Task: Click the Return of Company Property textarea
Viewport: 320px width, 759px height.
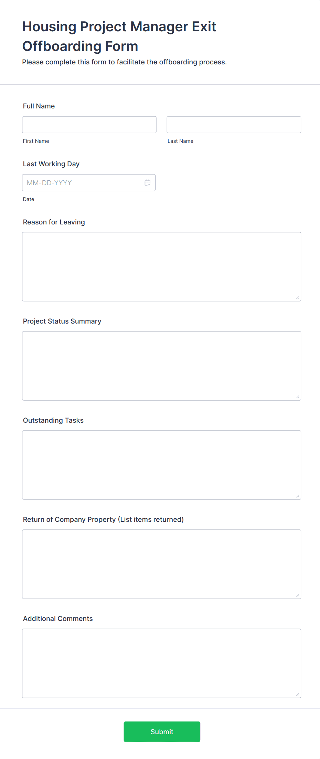Action: click(x=161, y=563)
